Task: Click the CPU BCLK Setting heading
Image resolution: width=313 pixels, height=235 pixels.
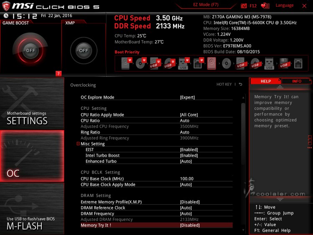Action: pyautogui.click(x=100, y=172)
